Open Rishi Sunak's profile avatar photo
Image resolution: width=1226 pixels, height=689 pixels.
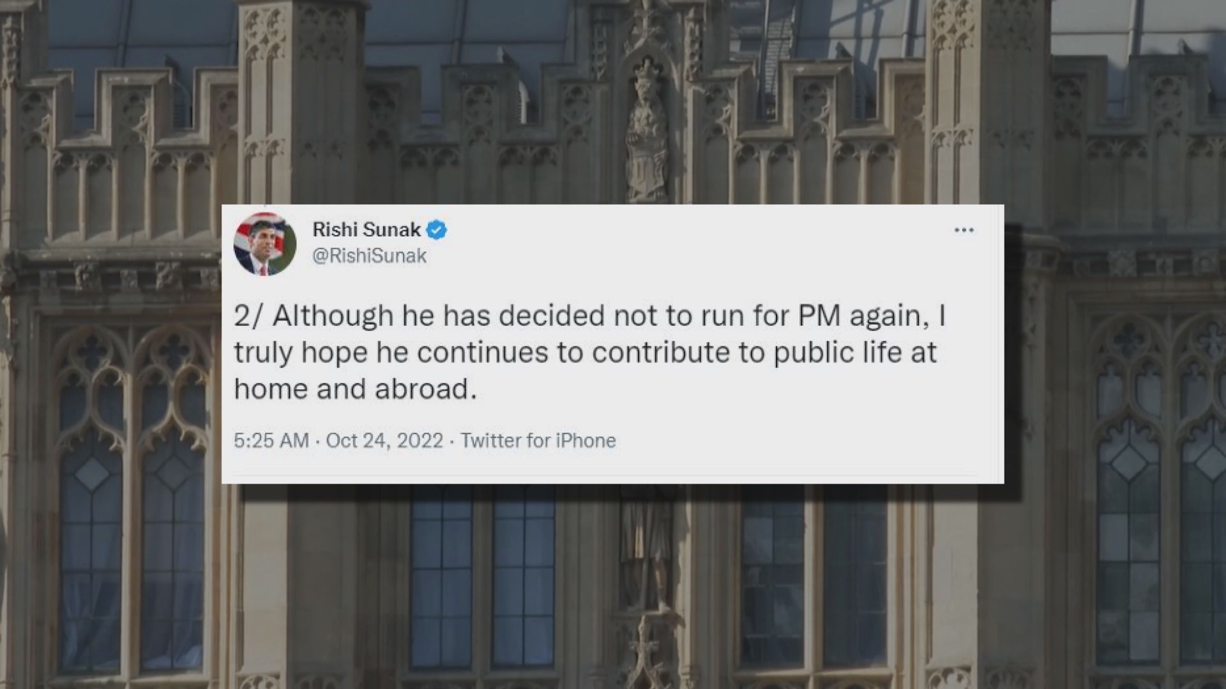pyautogui.click(x=265, y=244)
